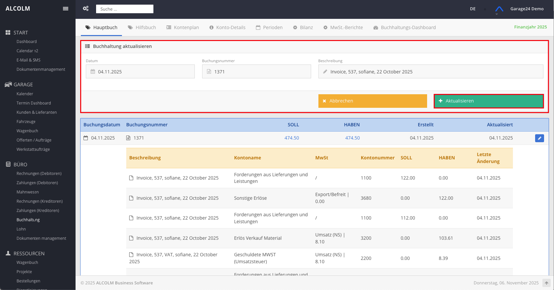Viewport: 554px width, 290px height.
Task: Click the scroll-to-top arrow in the footer
Action: (x=546, y=283)
